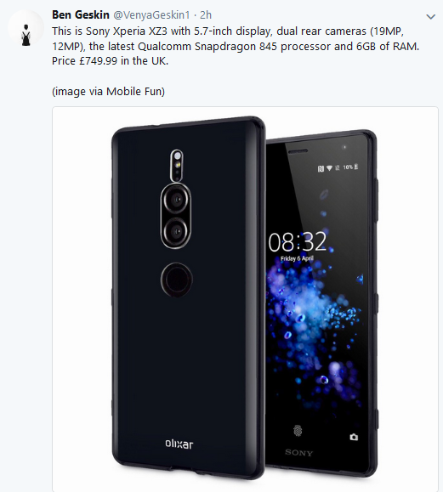
Task: Click the front earpiece speaker slot
Action: pos(298,151)
